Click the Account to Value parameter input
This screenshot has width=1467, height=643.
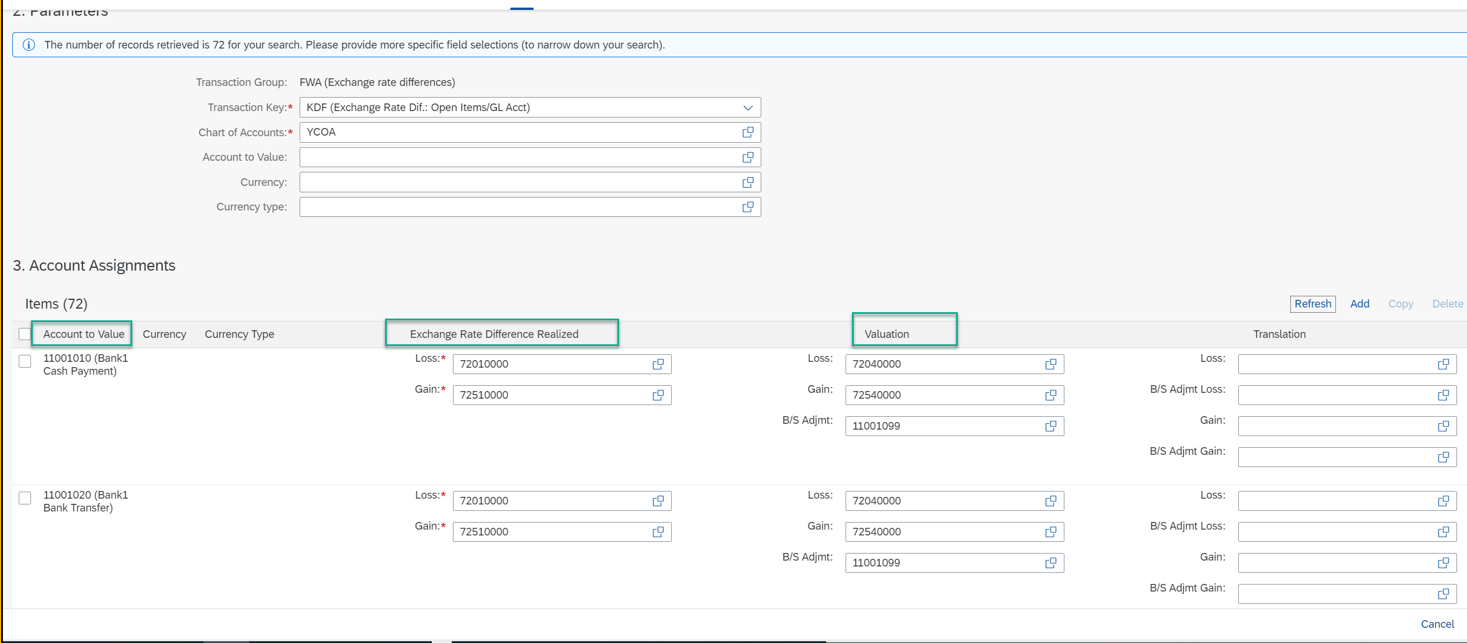point(530,157)
